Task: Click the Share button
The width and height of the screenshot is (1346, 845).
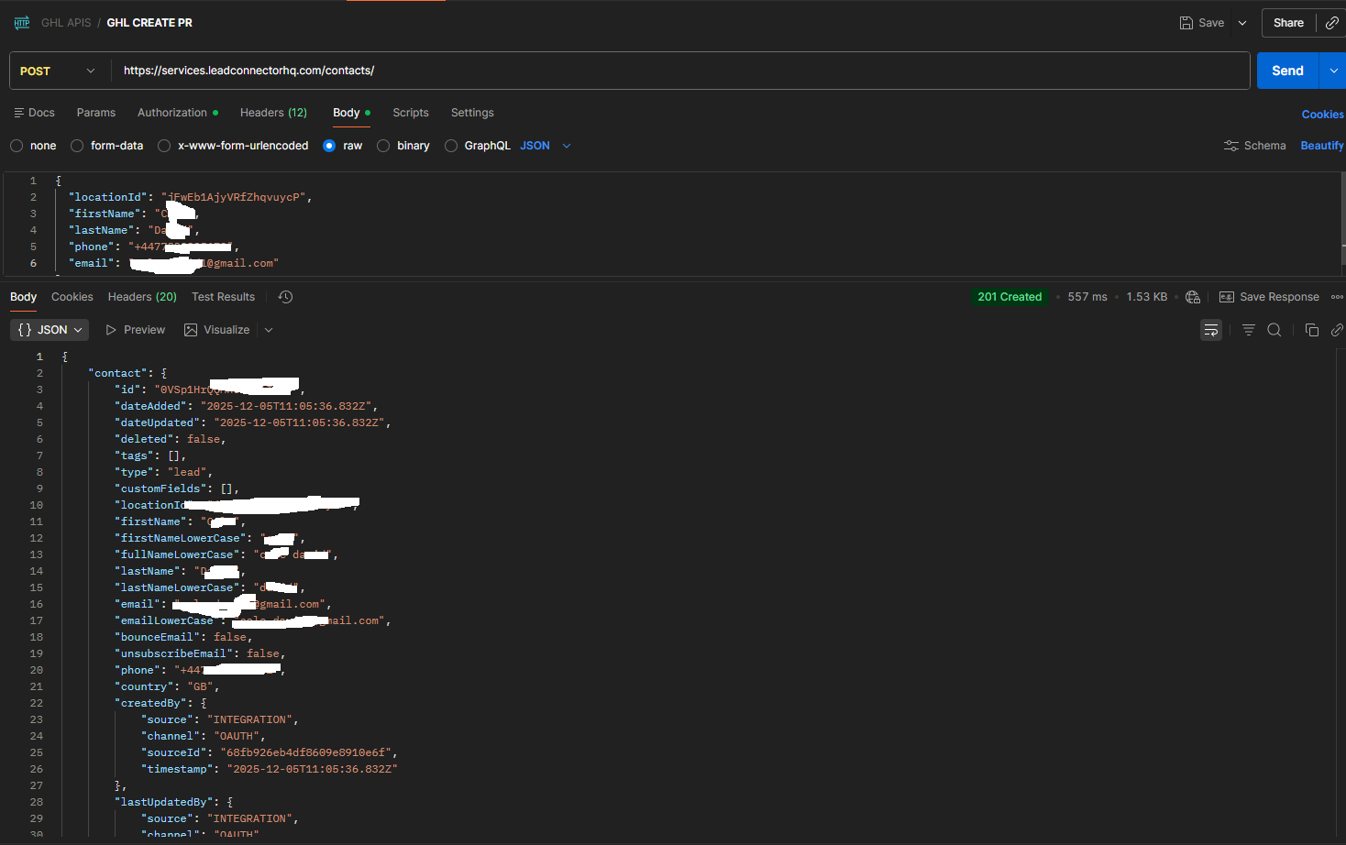Action: point(1288,23)
